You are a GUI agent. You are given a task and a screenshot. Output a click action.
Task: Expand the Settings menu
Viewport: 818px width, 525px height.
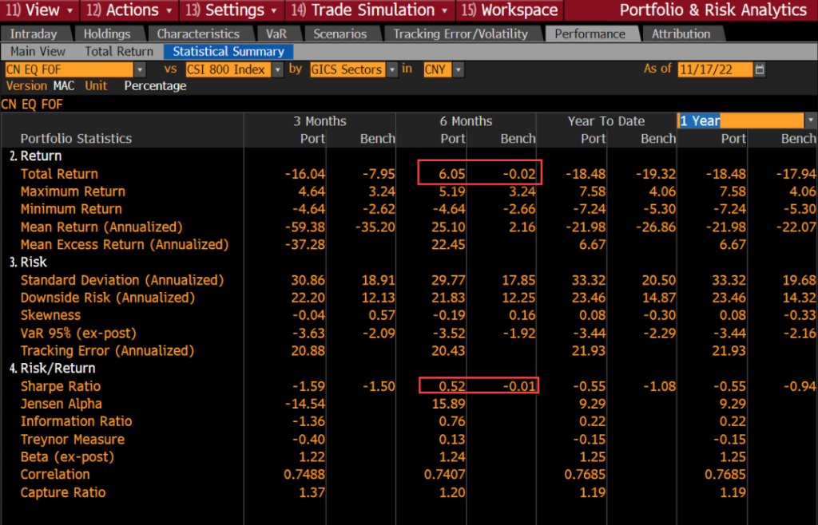232,10
